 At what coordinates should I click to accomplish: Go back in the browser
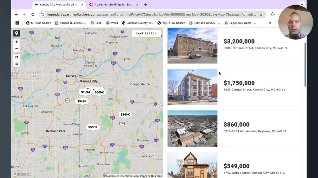pos(16,14)
